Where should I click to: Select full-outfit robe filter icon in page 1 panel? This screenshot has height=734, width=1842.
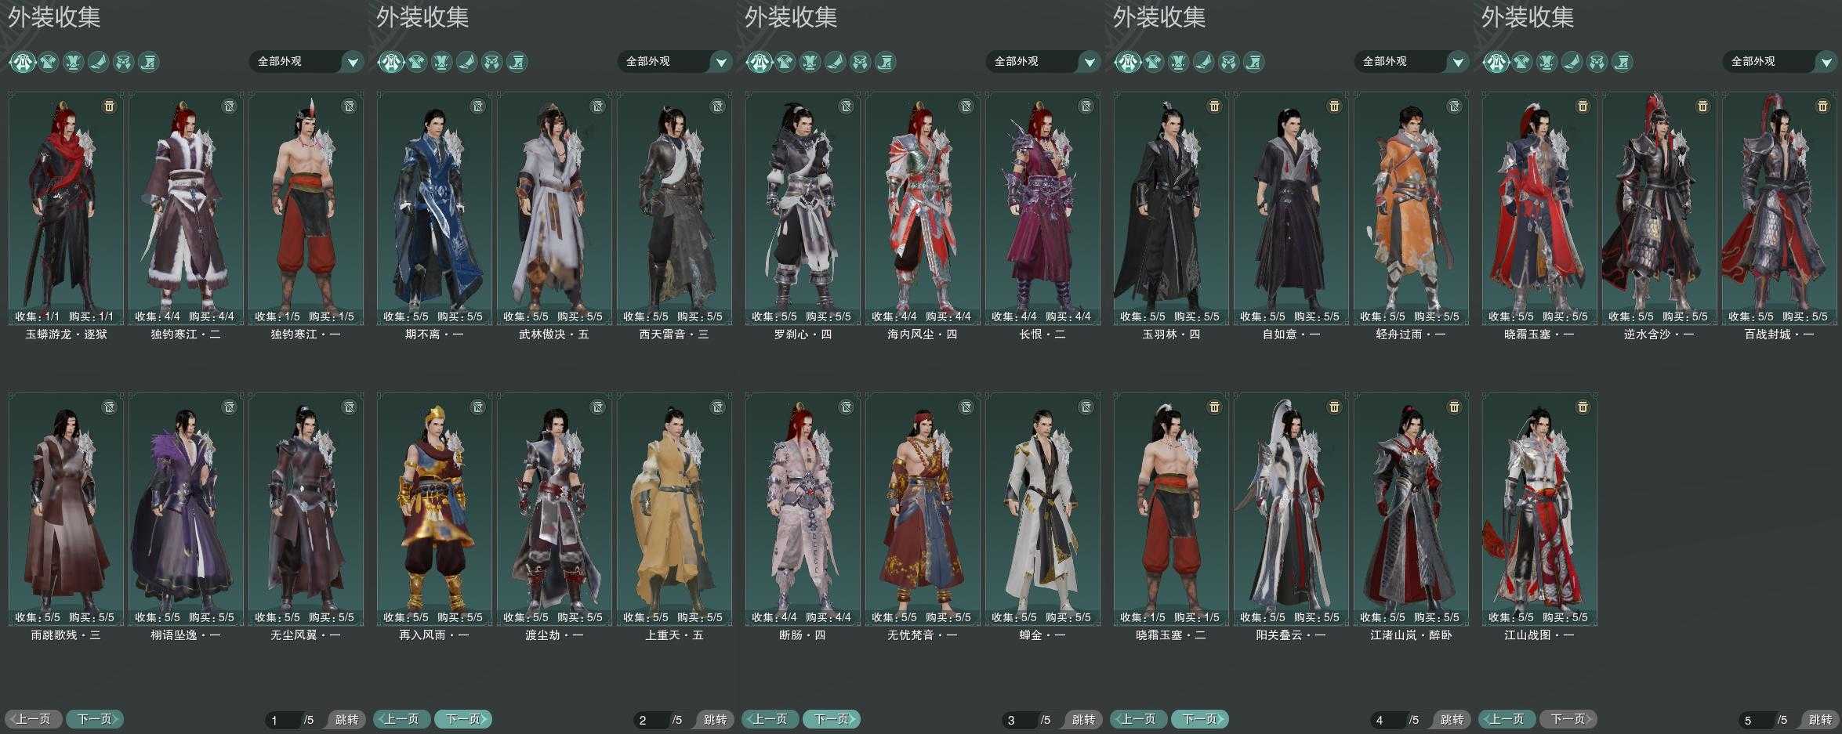coord(23,61)
